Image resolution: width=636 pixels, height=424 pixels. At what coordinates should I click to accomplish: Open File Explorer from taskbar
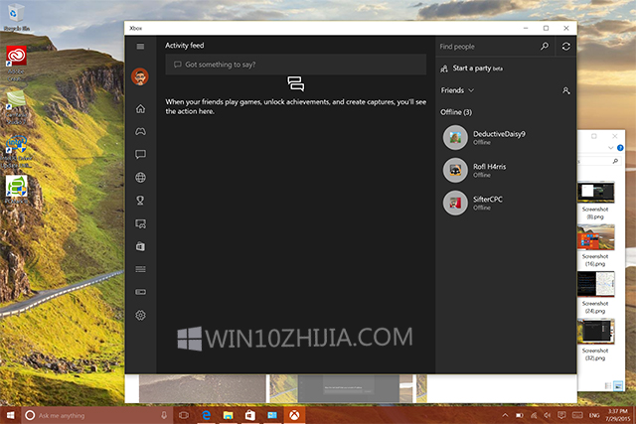(x=228, y=415)
